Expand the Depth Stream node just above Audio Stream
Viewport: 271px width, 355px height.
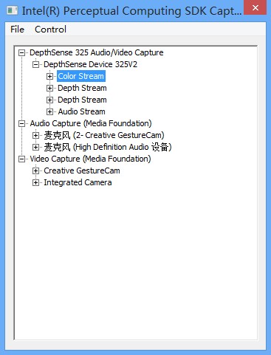(49, 100)
